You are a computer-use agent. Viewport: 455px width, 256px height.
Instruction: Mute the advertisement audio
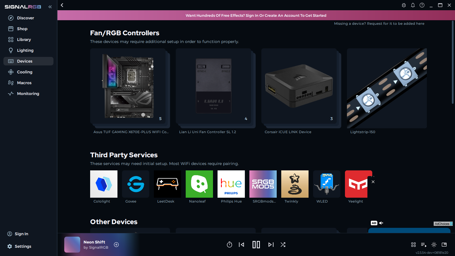tap(381, 223)
